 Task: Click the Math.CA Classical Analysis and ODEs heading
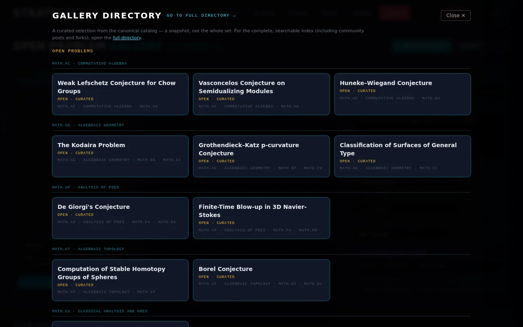point(100,311)
